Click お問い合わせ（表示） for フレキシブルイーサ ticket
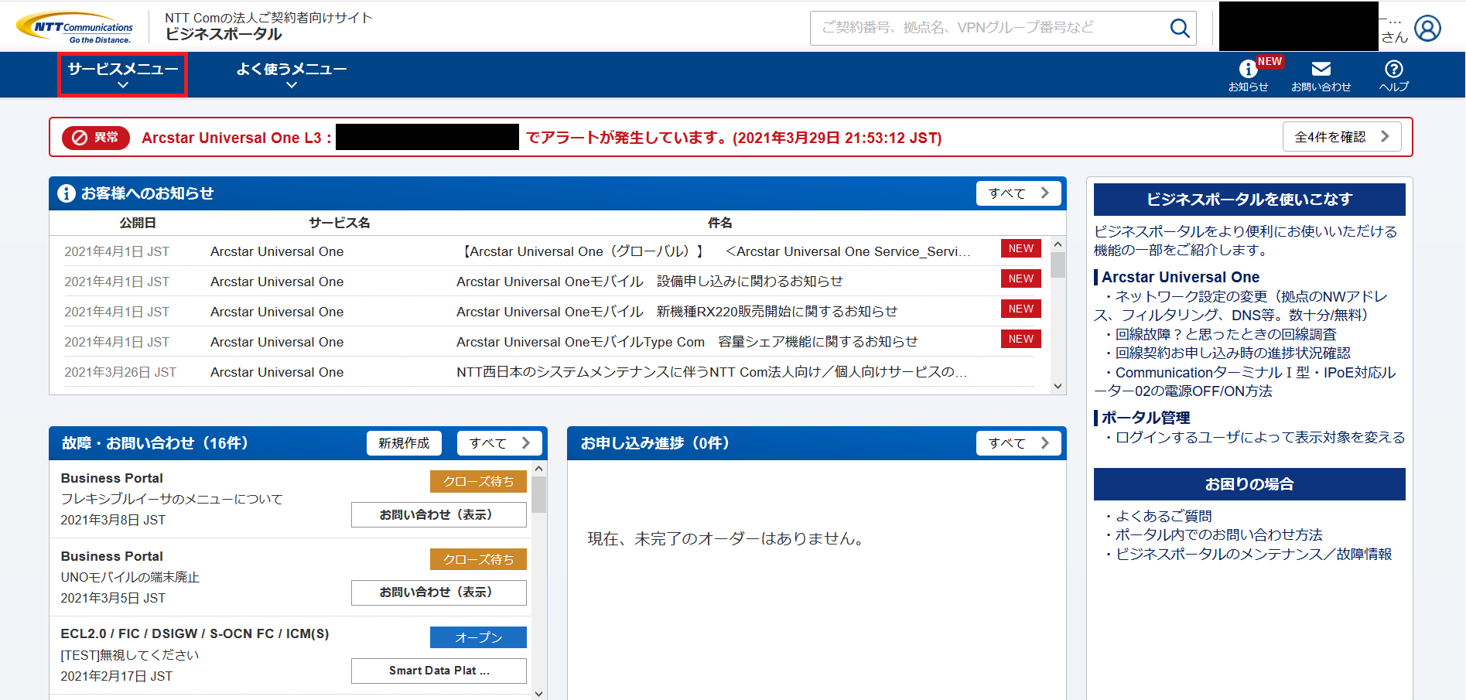The image size is (1466, 700). [439, 515]
